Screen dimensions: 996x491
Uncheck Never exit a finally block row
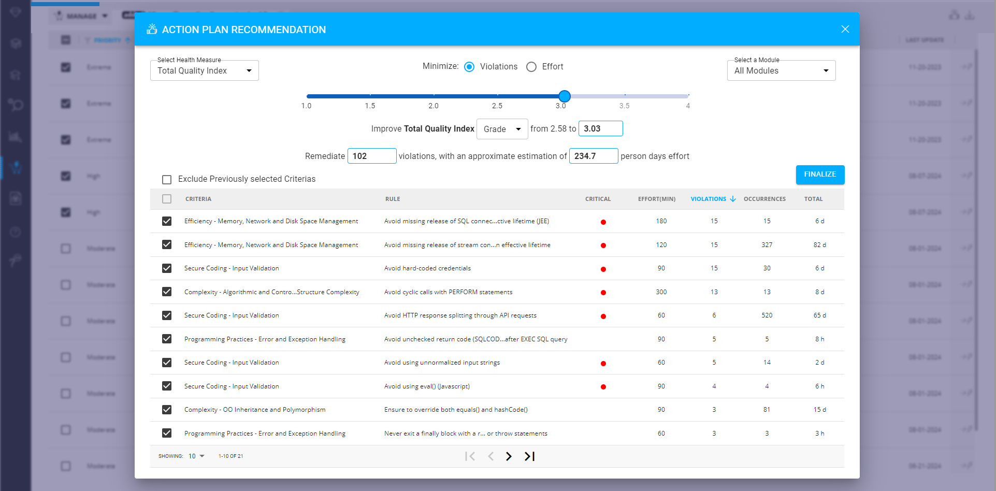point(167,433)
